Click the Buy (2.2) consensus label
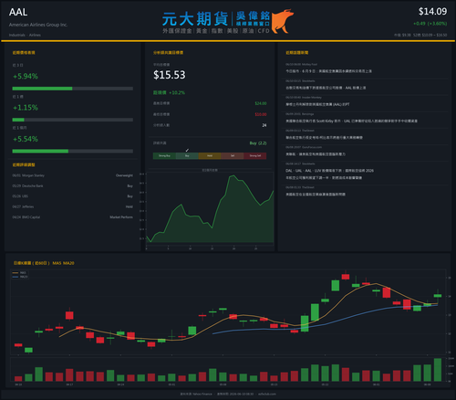 pyautogui.click(x=258, y=143)
